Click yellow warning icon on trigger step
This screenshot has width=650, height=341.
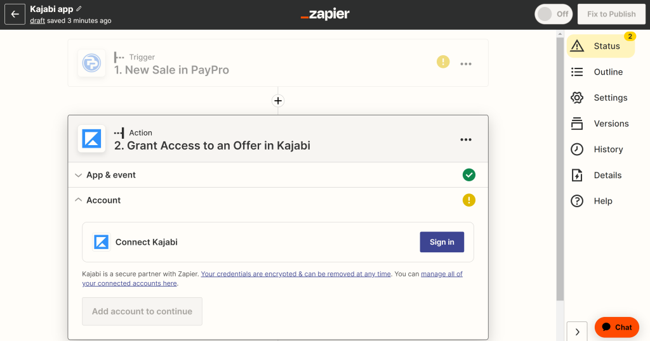coord(442,62)
